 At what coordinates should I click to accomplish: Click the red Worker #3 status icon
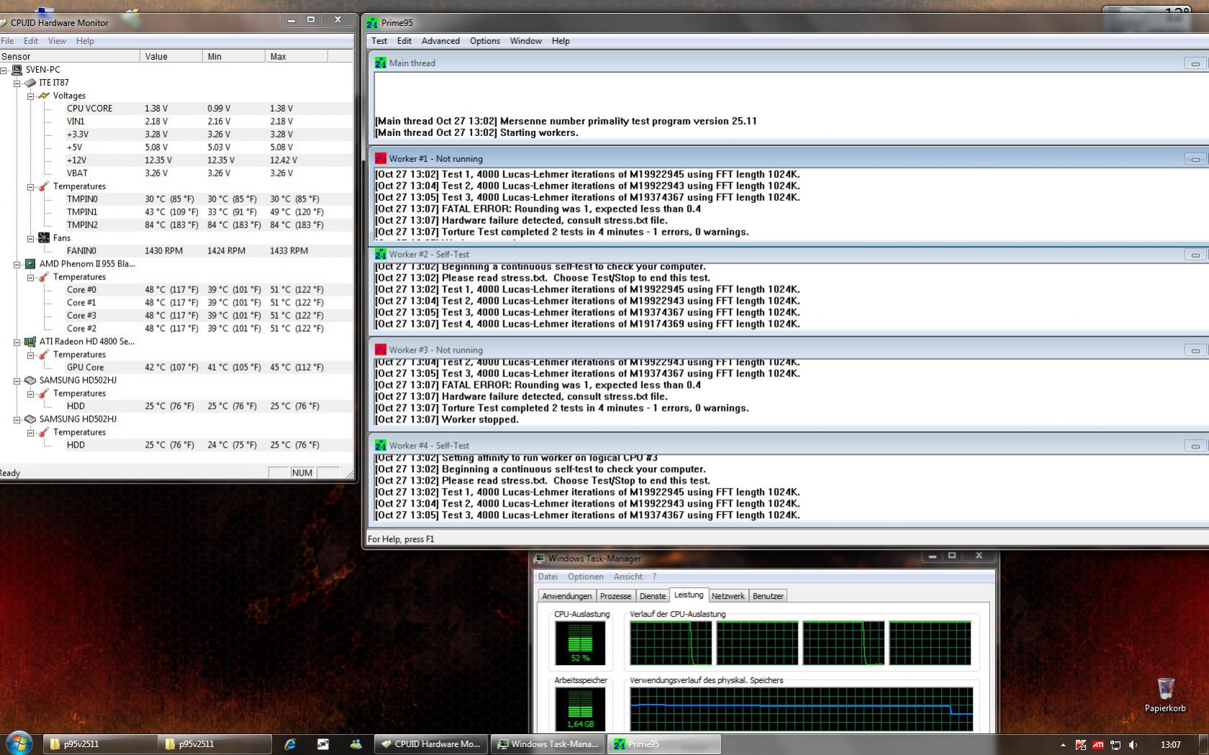click(x=380, y=351)
